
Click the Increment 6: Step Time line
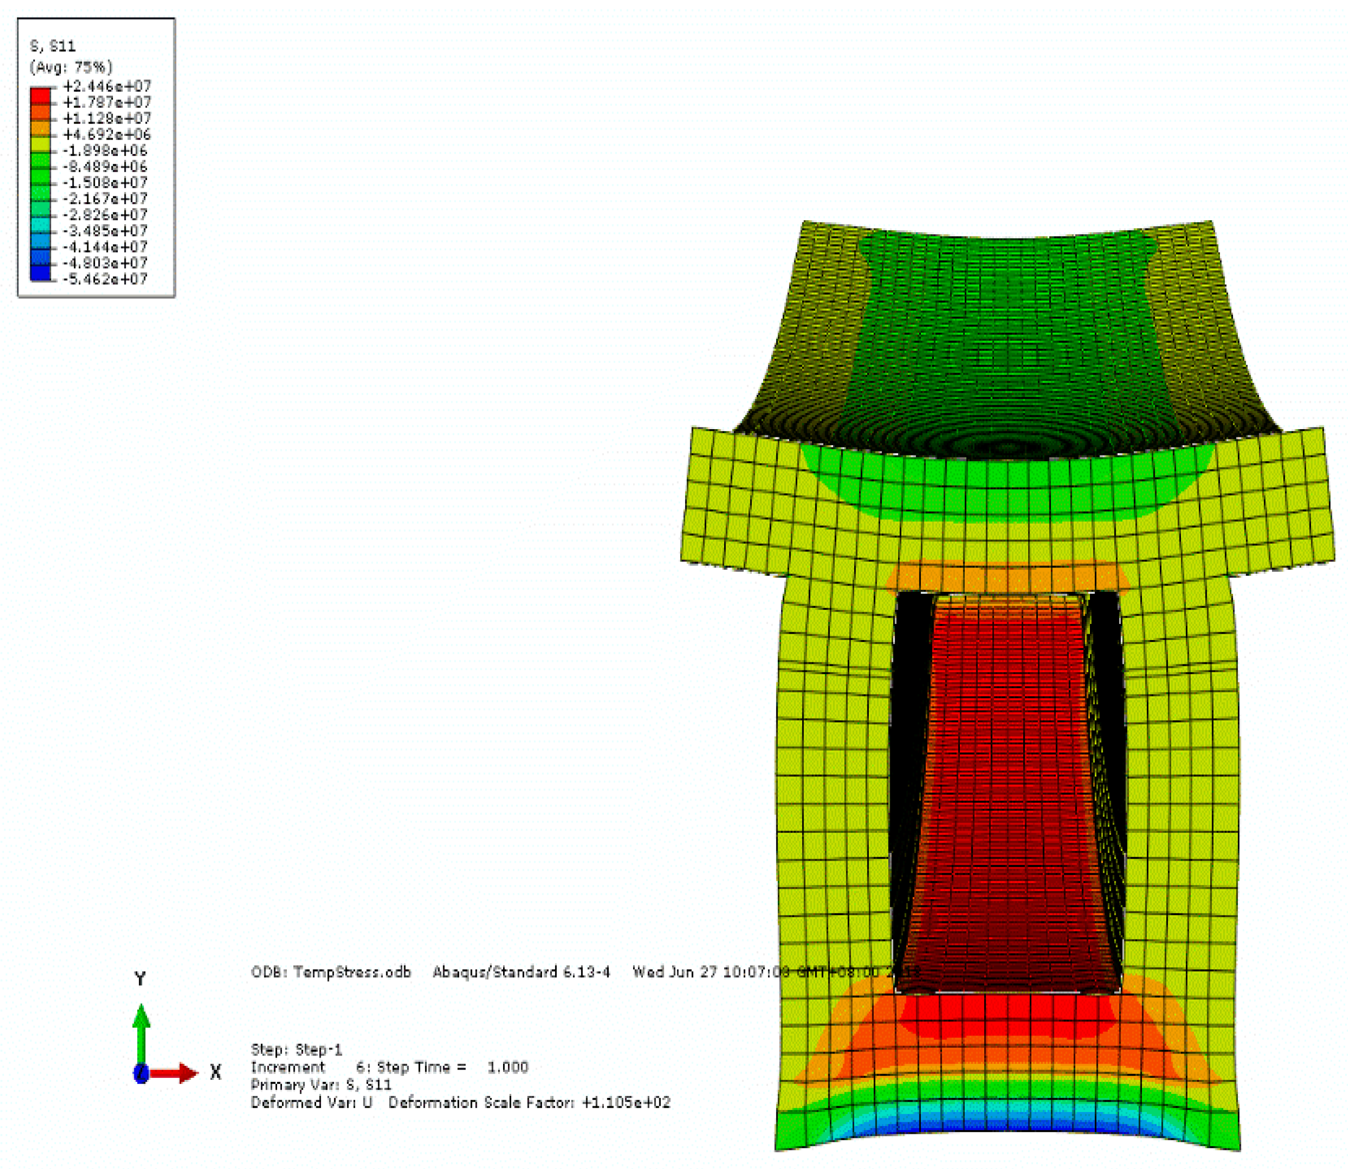click(389, 1067)
